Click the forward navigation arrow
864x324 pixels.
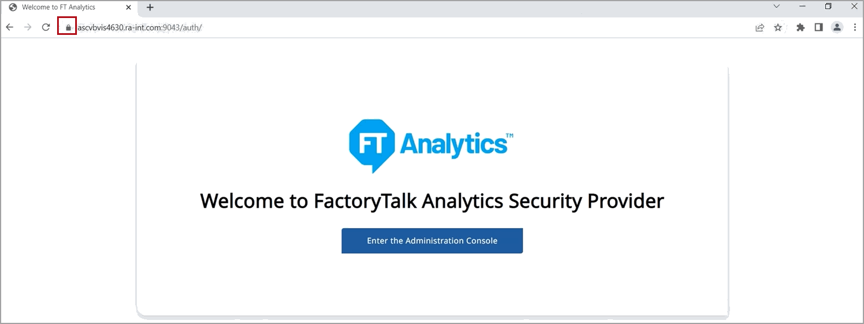(x=27, y=27)
